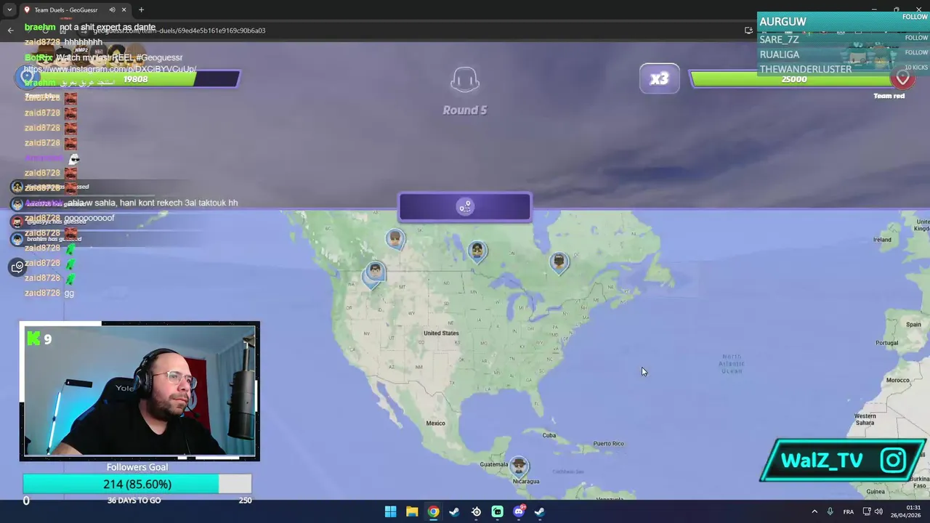Click the Puerto Rico map label
Viewport: 930px width, 523px height.
pyautogui.click(x=608, y=444)
